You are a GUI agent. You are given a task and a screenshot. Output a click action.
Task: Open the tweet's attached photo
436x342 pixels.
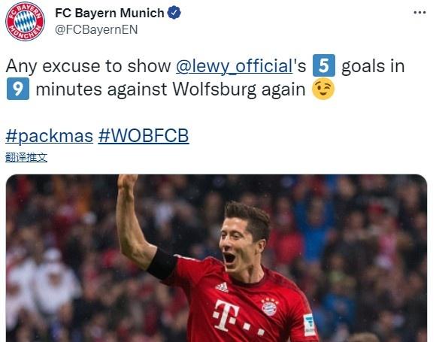tap(216, 258)
